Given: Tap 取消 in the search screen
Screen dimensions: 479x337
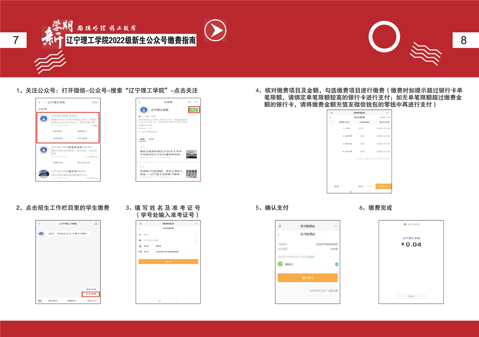Looking at the screenshot, I should point(95,102).
